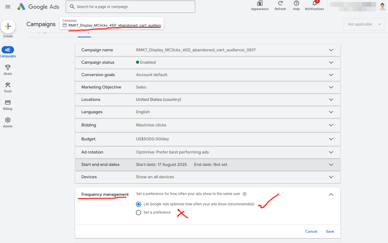The width and height of the screenshot is (388, 243).
Task: Open the hamburger main menu
Action: [x=8, y=7]
